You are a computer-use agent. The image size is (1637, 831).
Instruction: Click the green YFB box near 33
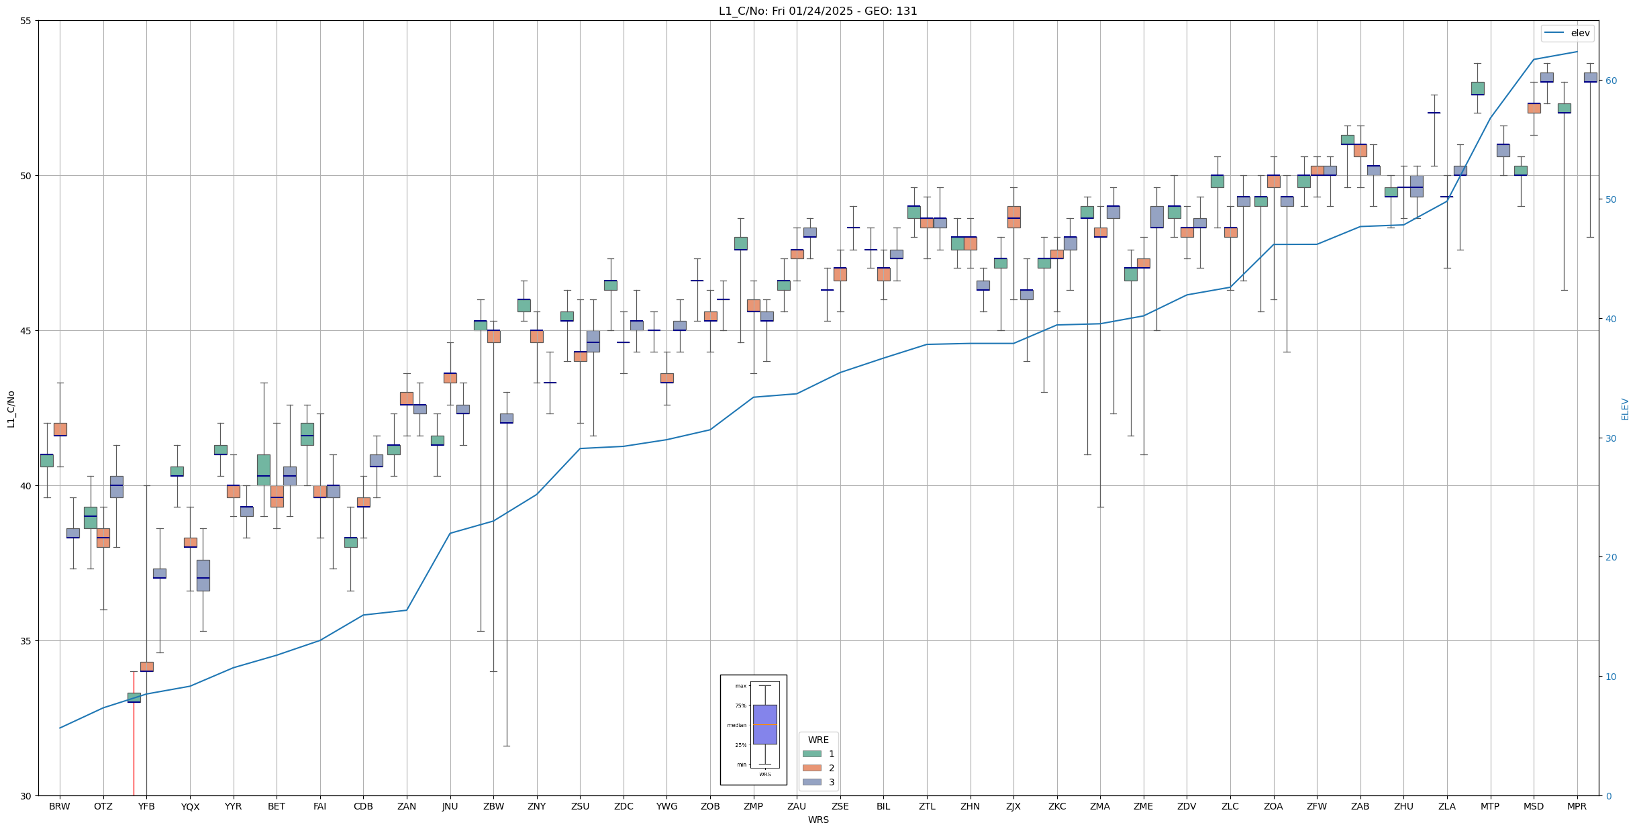[x=134, y=697]
